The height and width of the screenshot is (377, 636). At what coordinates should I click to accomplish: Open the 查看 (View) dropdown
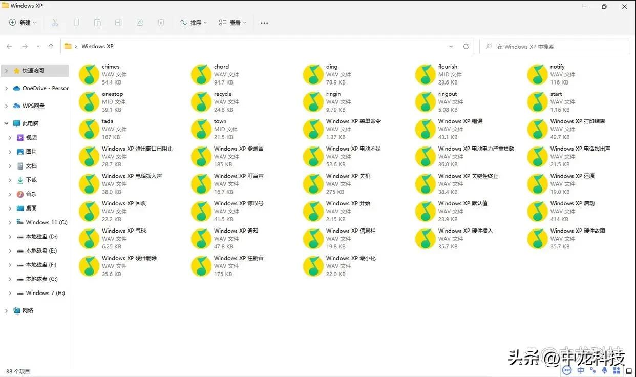[232, 23]
